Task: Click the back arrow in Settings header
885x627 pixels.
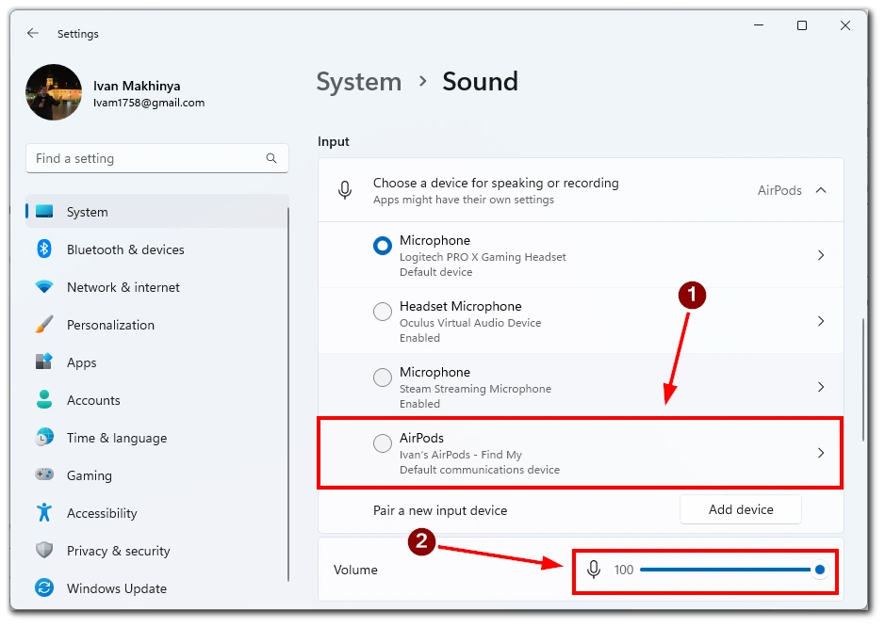Action: click(x=33, y=33)
